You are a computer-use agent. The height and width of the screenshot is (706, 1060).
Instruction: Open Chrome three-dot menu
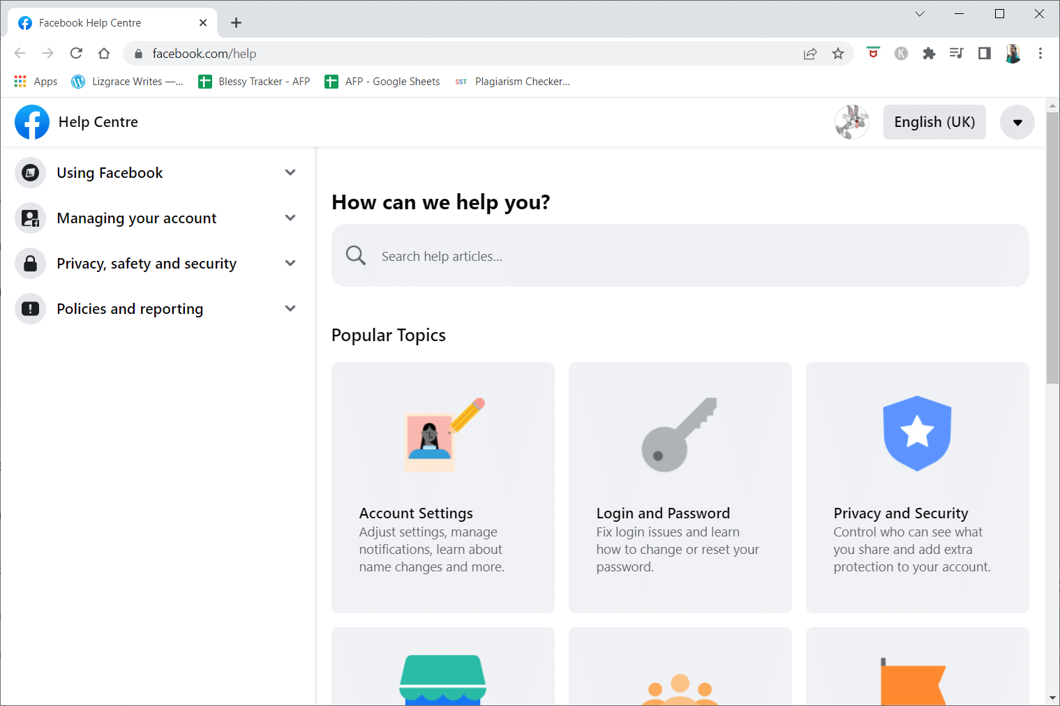click(x=1040, y=53)
